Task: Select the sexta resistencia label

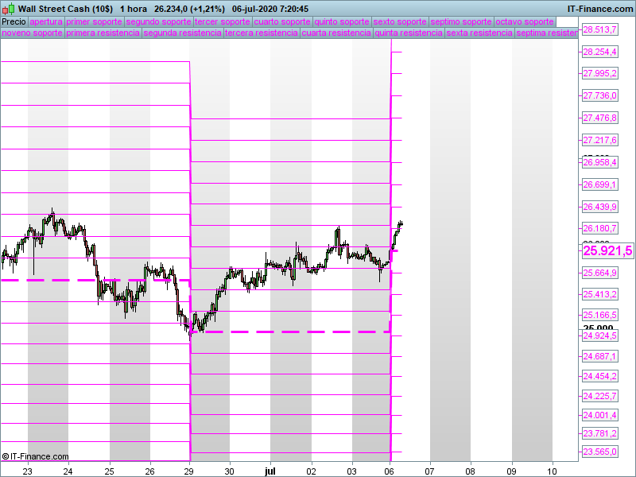Action: 480,33
